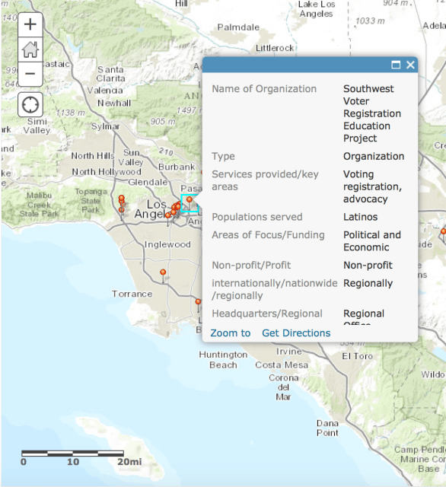The image size is (446, 487).
Task: Click the 'Areas of Focus/Funding' label
Action: (x=268, y=235)
